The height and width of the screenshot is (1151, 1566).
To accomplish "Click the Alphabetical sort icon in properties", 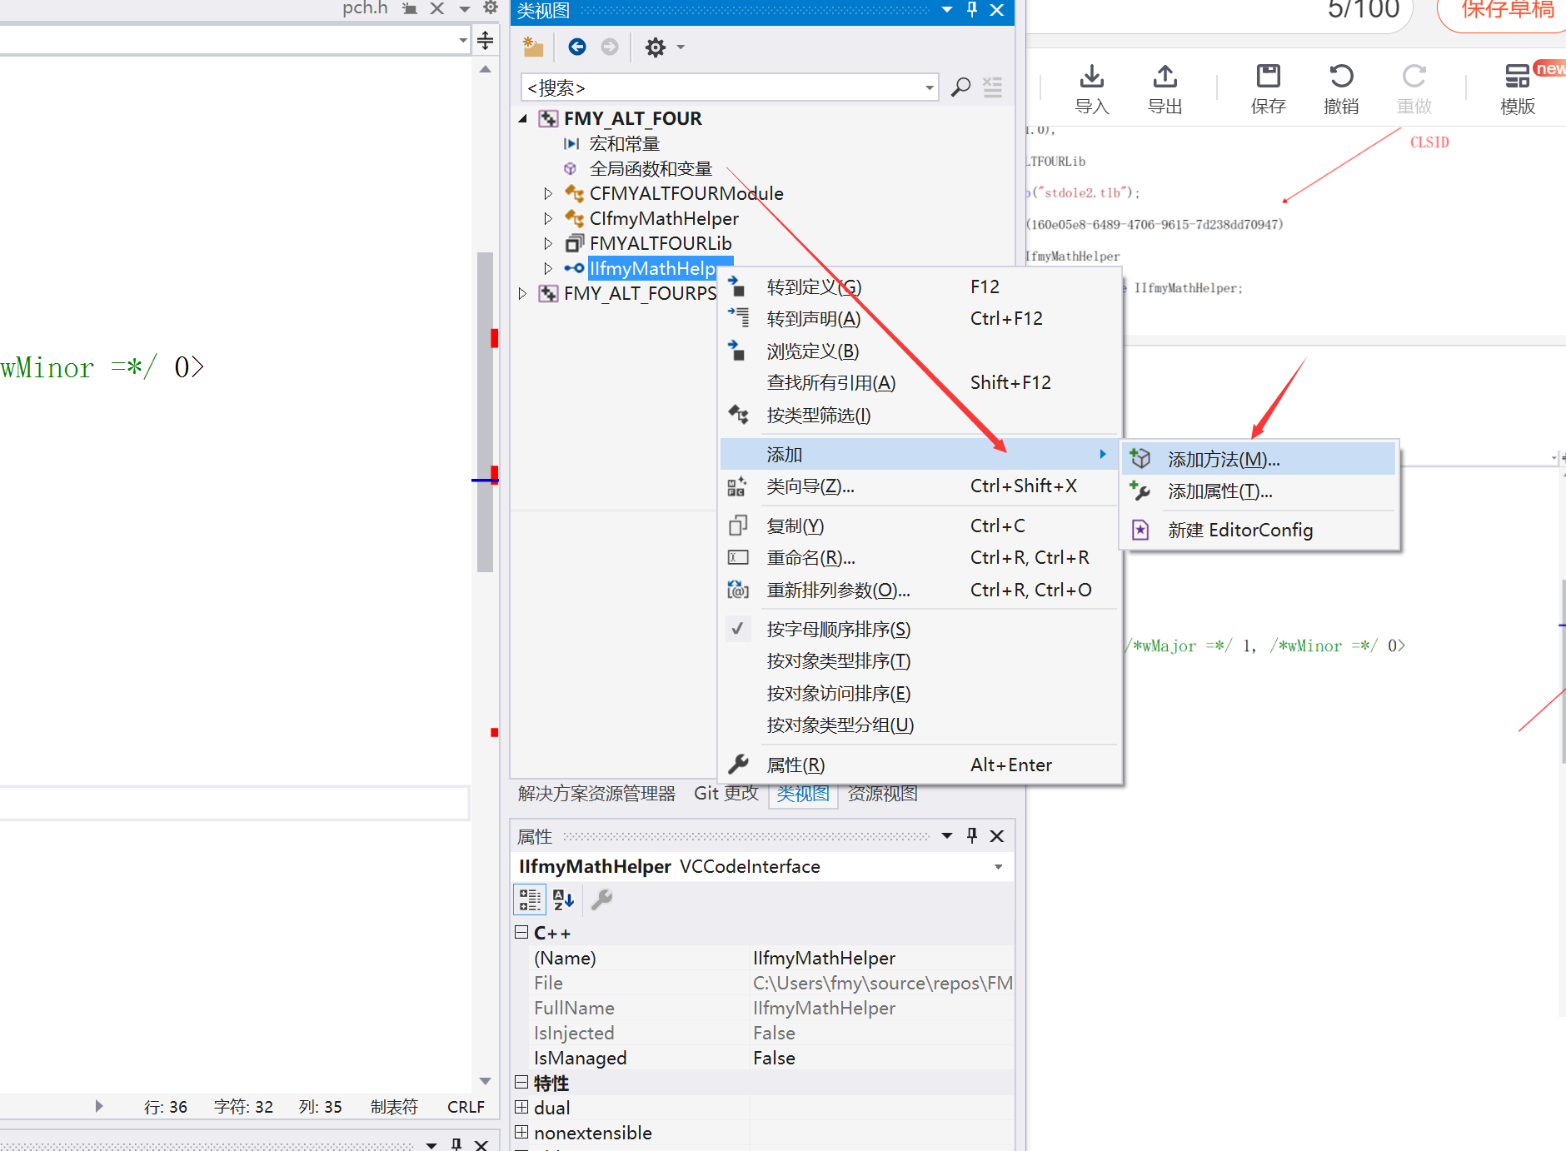I will 564,899.
